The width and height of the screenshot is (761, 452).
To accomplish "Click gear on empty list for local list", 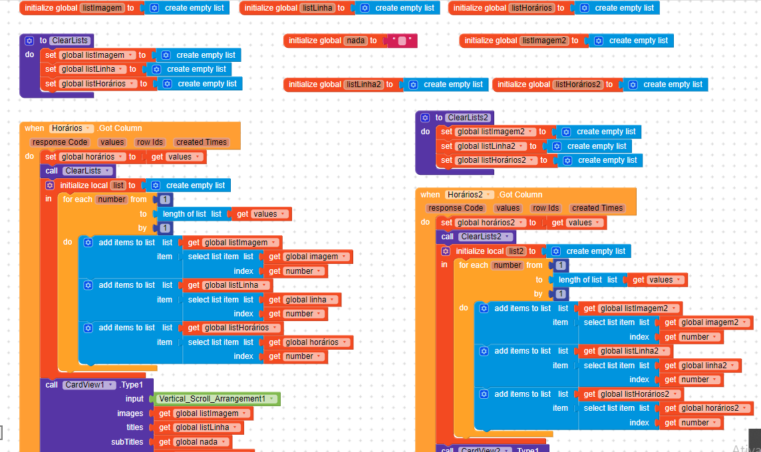I will (156, 185).
